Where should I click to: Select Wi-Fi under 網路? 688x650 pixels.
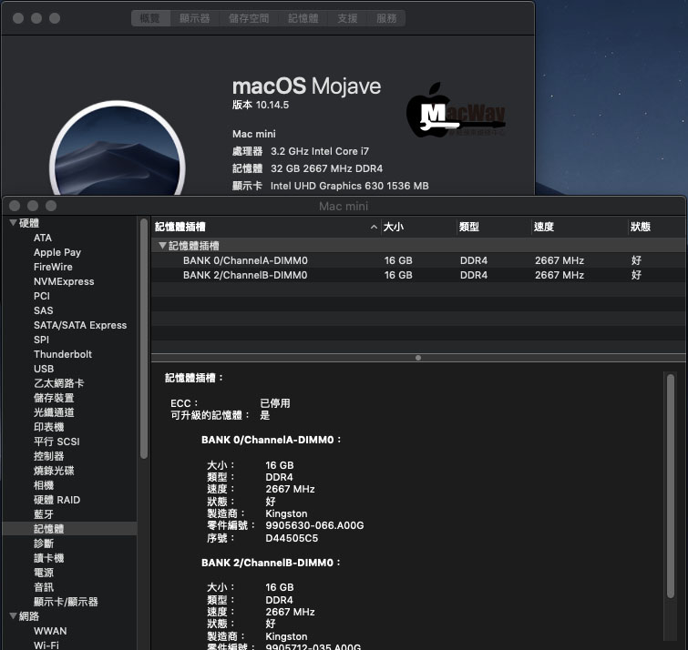[46, 645]
